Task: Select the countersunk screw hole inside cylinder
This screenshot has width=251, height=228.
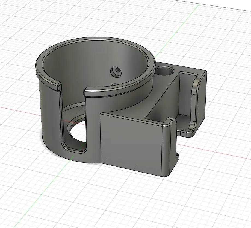Action: 116,72
